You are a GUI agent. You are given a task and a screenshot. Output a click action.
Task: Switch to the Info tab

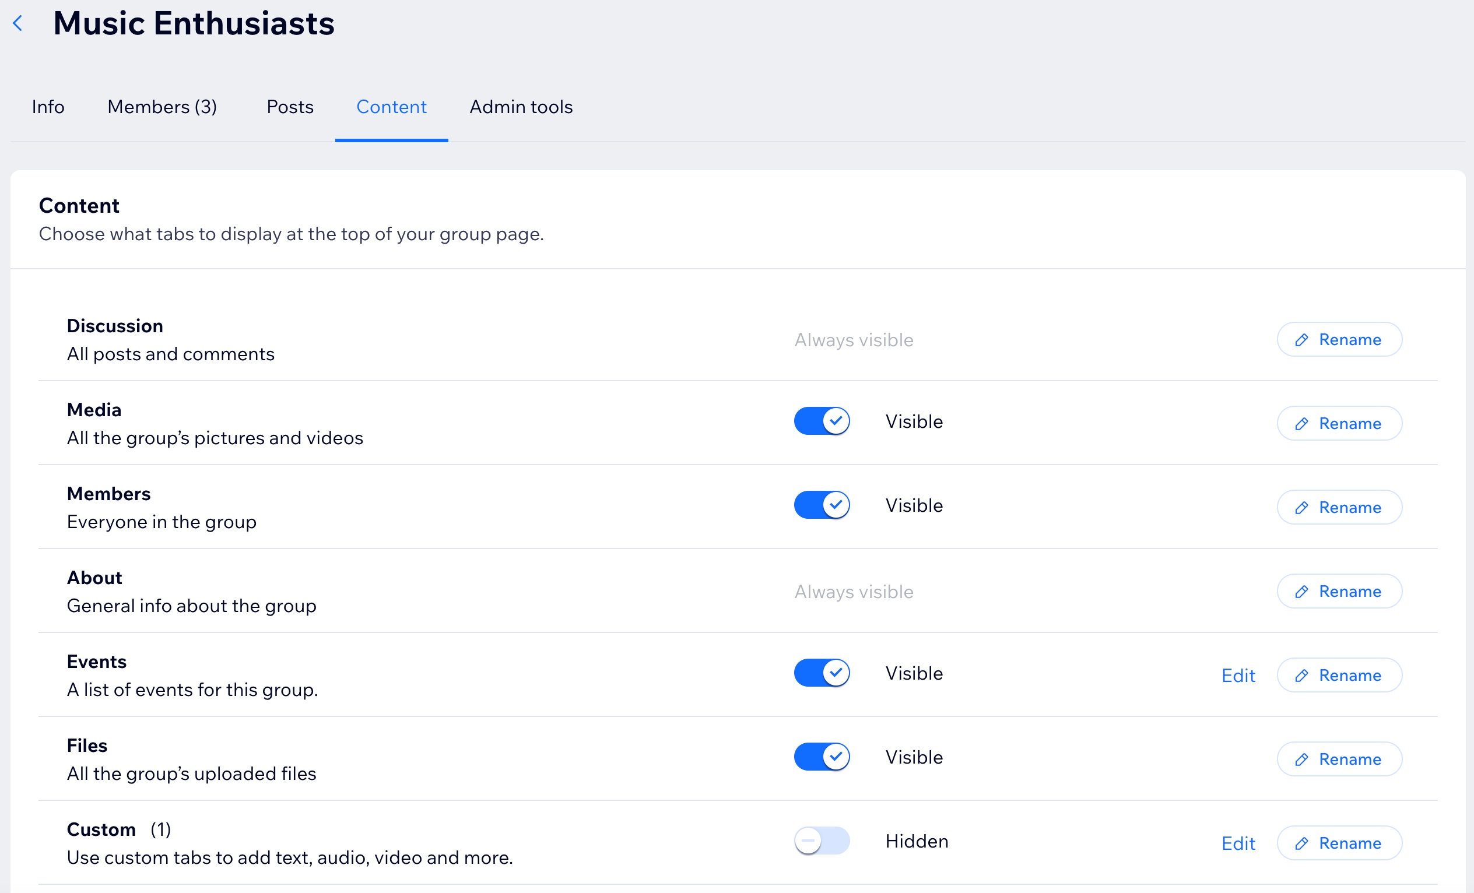[x=48, y=106]
